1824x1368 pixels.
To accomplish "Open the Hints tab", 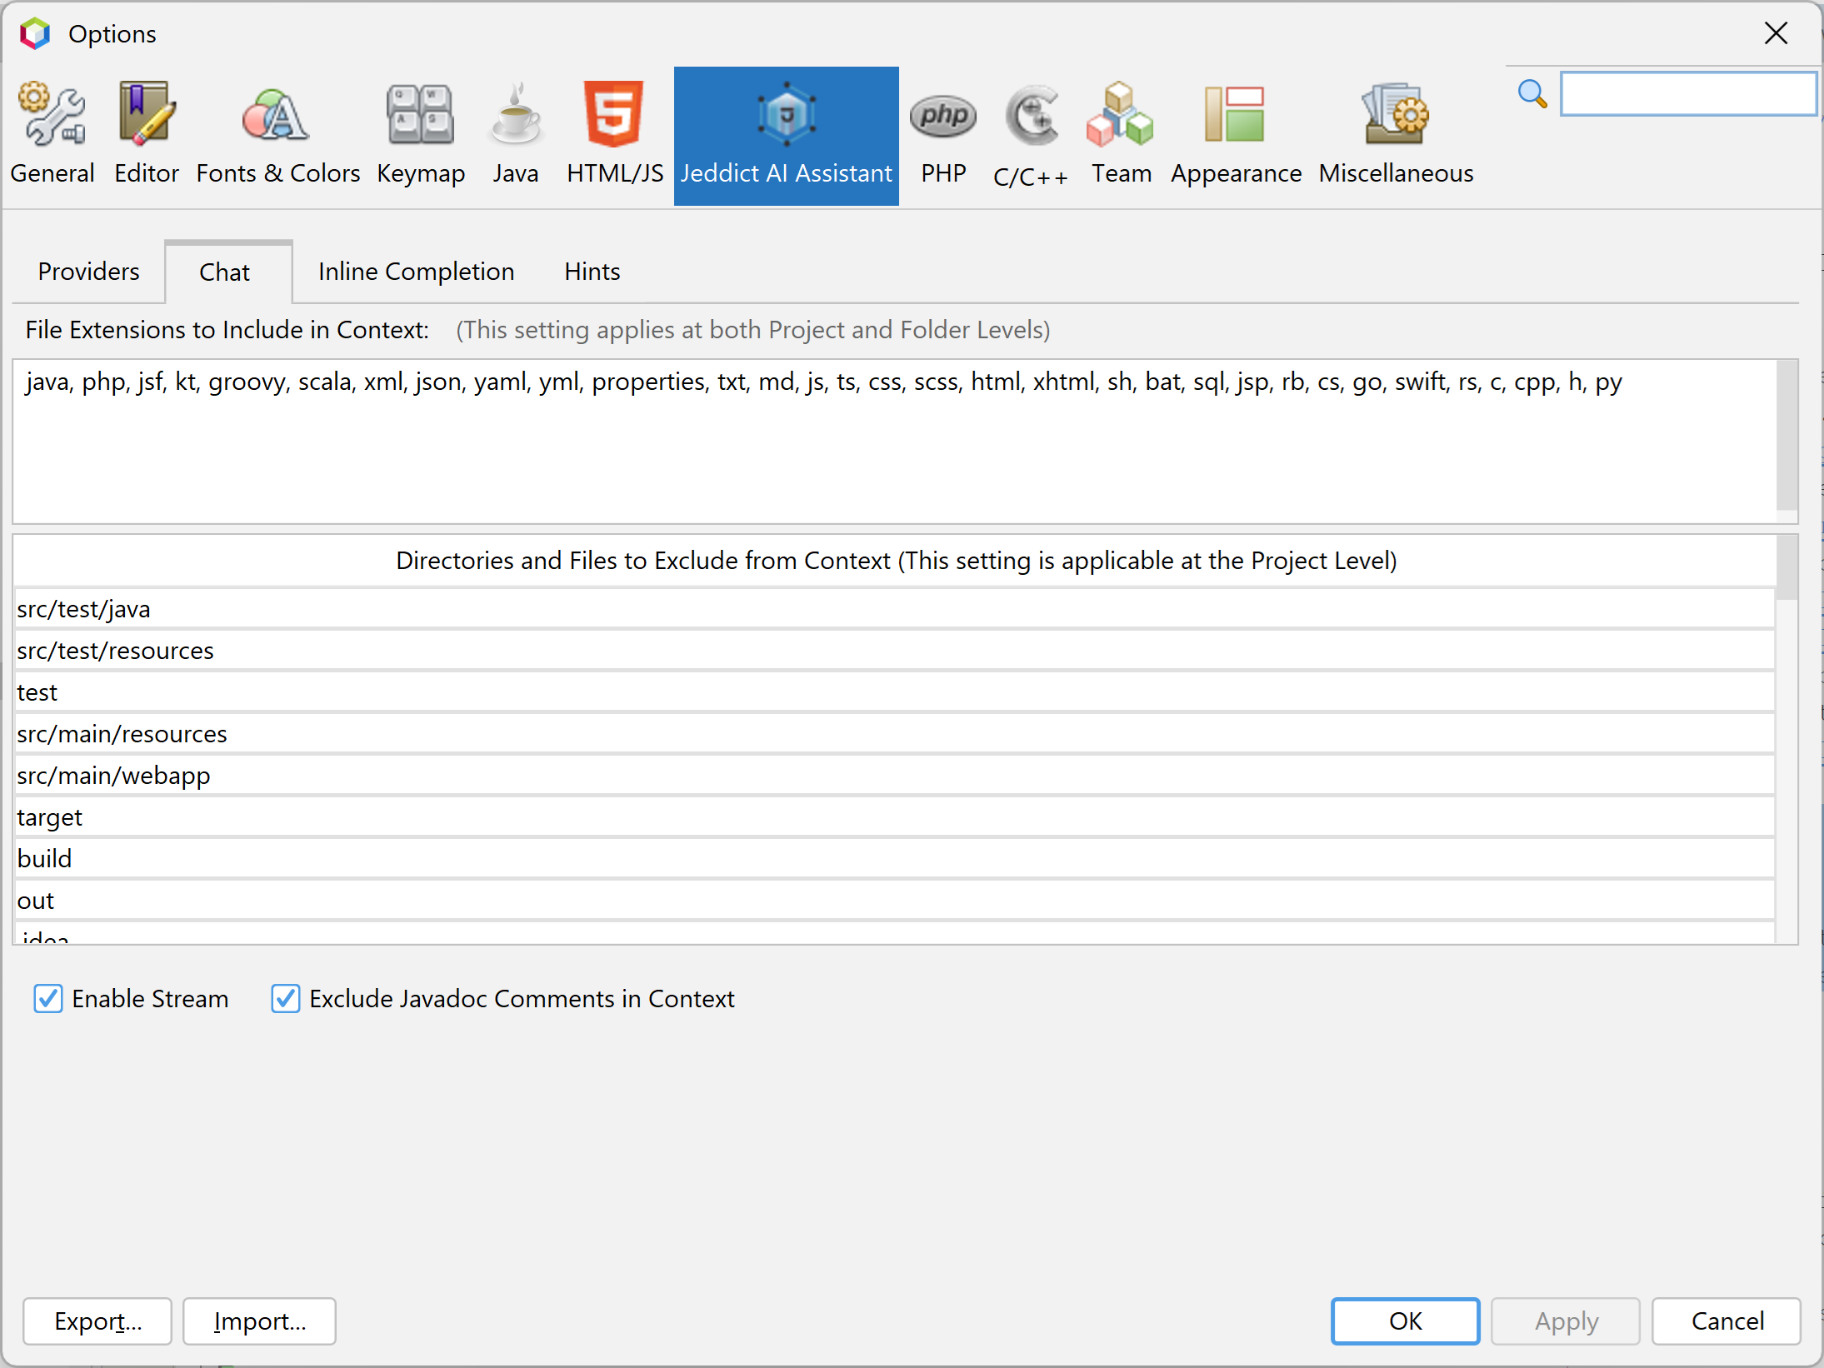I will point(592,272).
